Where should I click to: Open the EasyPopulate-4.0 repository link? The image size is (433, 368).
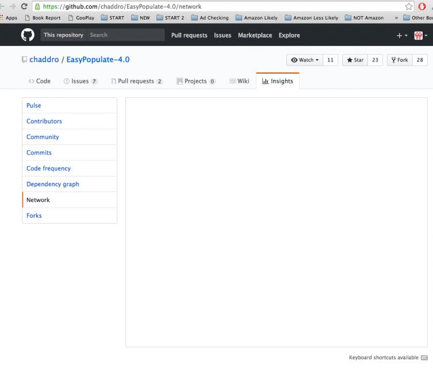click(x=98, y=59)
